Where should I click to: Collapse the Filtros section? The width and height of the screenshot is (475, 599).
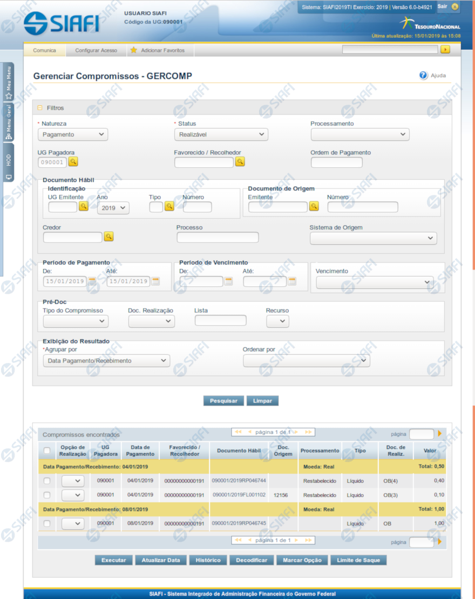pos(40,108)
